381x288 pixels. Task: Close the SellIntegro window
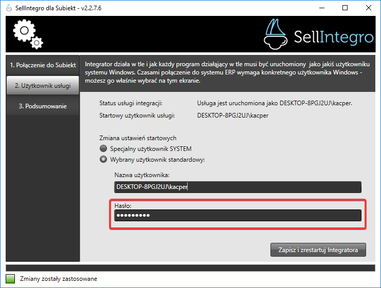point(368,8)
